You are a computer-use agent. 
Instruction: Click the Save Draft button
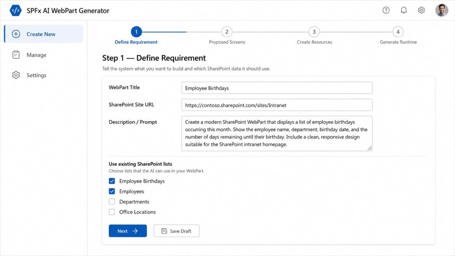(x=177, y=231)
